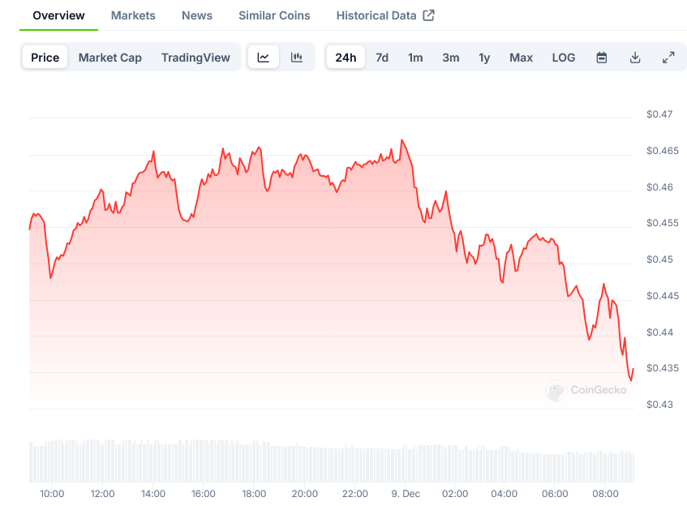Switch to candlestick chart icon
The image size is (687, 506).
[x=297, y=58]
